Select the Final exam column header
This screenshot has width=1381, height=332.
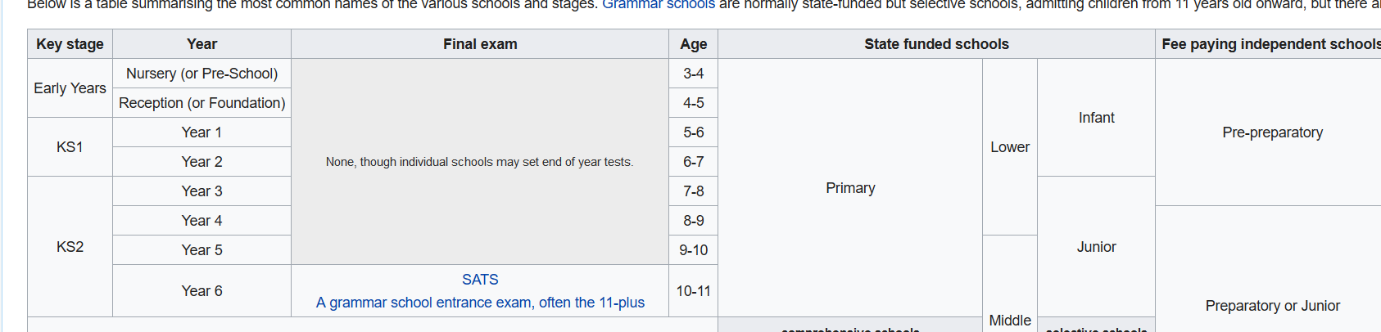480,44
